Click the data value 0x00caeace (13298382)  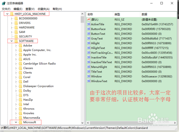157,77
